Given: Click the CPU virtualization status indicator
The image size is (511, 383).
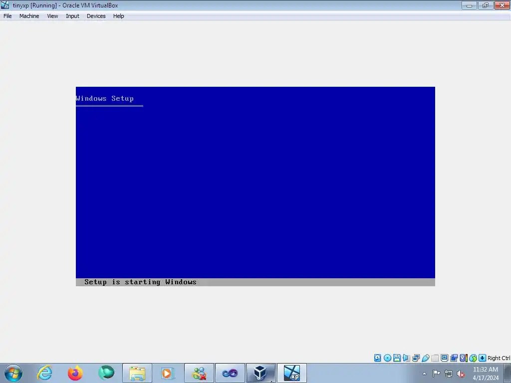Looking at the screenshot, I should point(464,358).
